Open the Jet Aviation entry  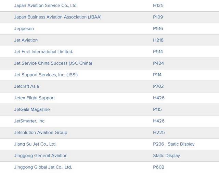(x=26, y=40)
